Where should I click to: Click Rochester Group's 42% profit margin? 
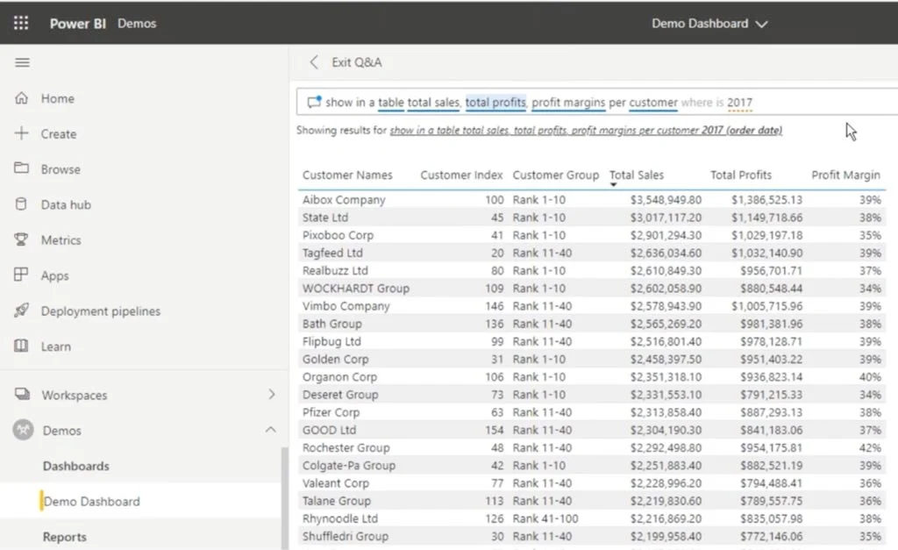coord(870,448)
